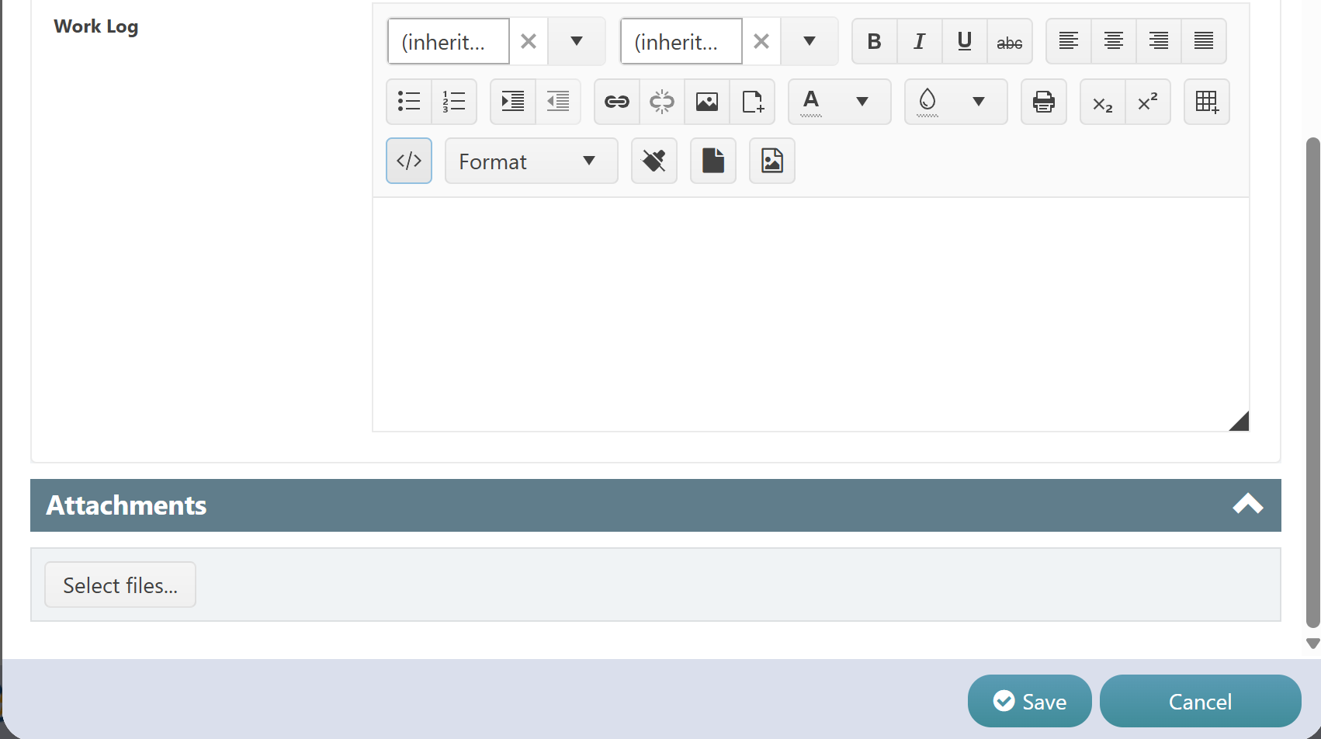The height and width of the screenshot is (739, 1321).
Task: Switch to HTML source view
Action: [408, 161]
